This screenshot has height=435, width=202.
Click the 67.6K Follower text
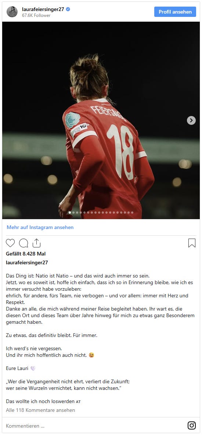pyautogui.click(x=36, y=15)
